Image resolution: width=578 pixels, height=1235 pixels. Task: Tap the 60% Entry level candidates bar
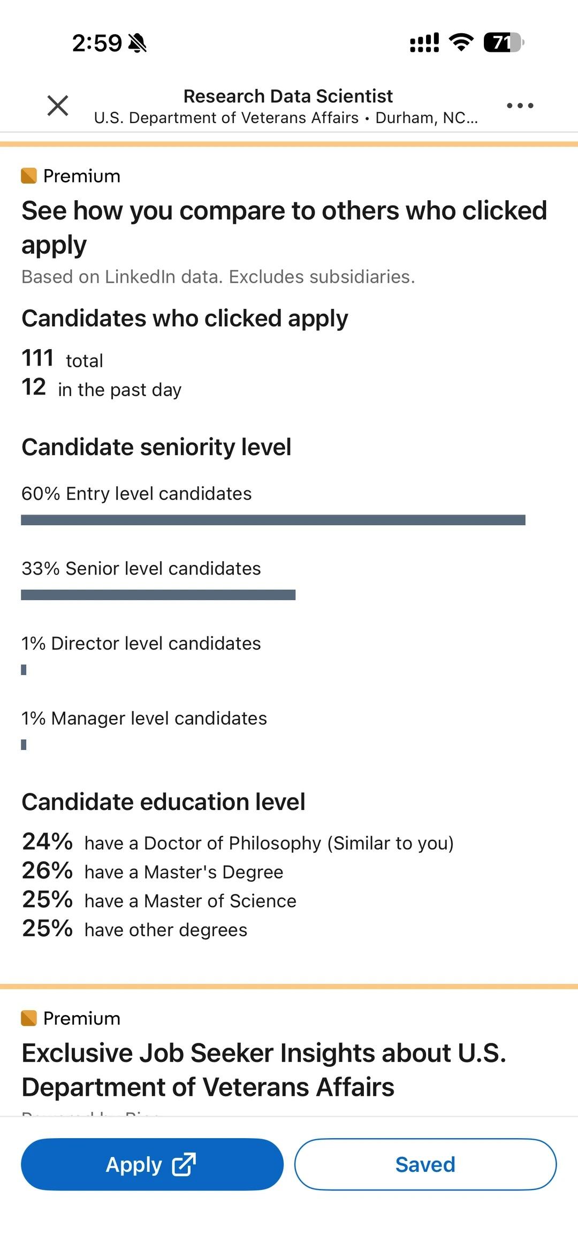coord(273,520)
